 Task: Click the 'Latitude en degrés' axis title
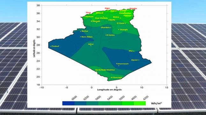(x=34, y=48)
